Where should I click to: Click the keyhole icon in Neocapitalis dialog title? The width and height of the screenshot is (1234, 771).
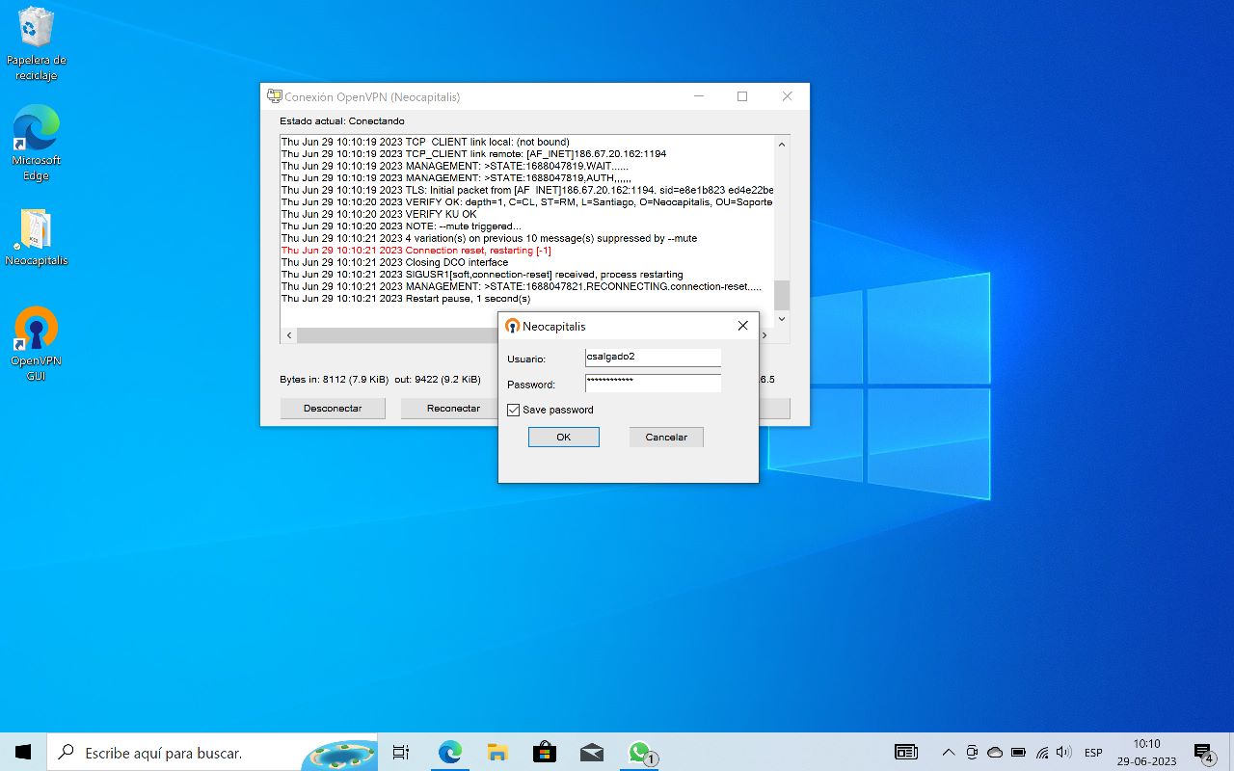click(x=513, y=327)
